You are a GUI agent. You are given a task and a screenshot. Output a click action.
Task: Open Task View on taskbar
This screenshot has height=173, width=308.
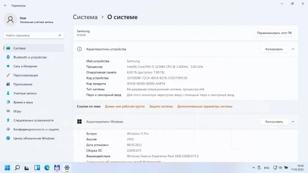point(27,168)
